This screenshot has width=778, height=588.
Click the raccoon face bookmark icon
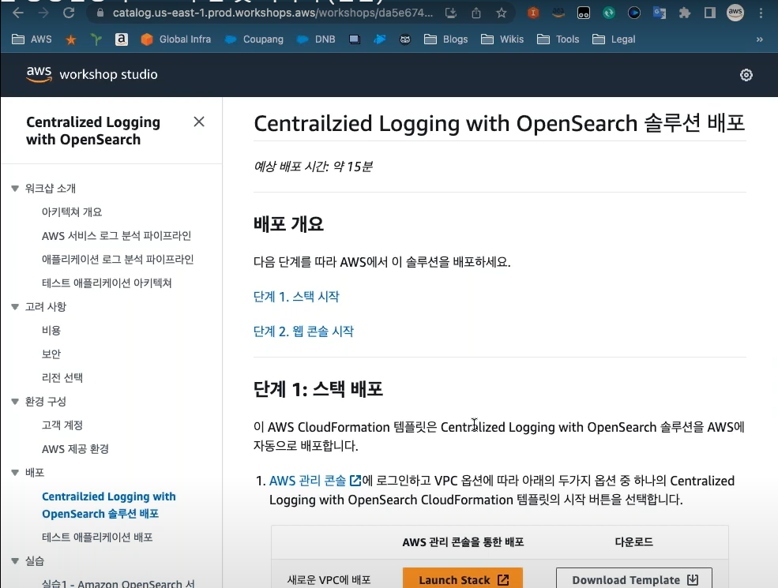(x=405, y=39)
